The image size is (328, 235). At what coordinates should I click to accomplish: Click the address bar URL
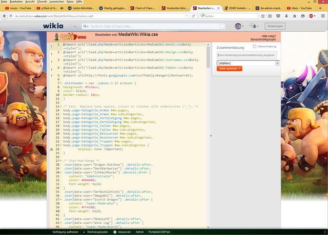(54, 16)
